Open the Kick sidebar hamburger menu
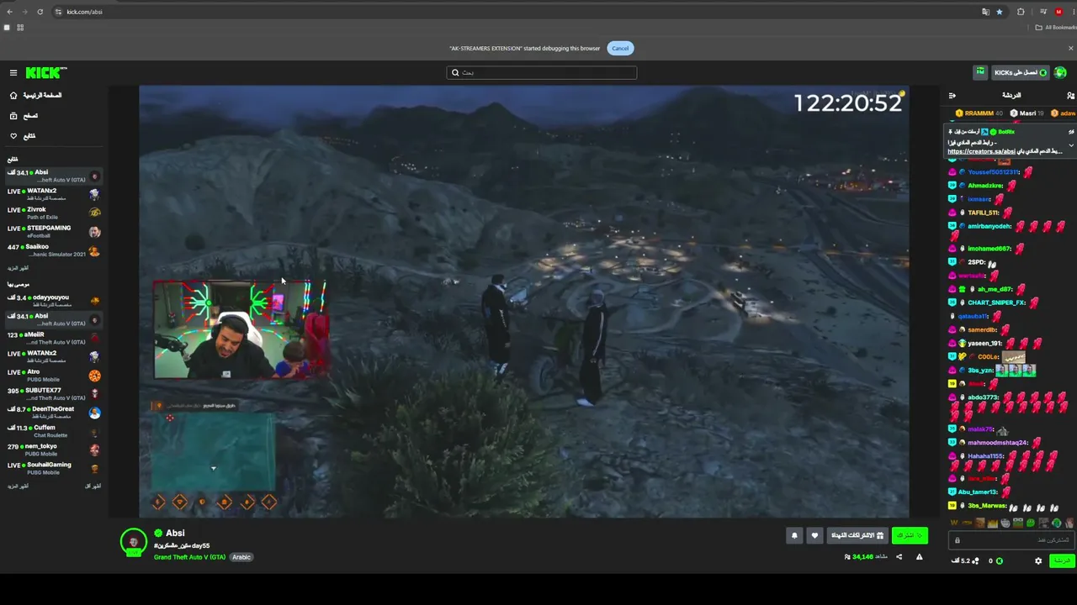The height and width of the screenshot is (605, 1077). click(13, 73)
